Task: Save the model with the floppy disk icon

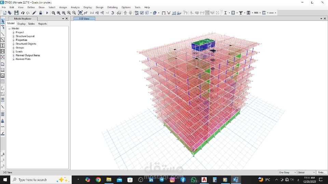Action: [x=16, y=13]
